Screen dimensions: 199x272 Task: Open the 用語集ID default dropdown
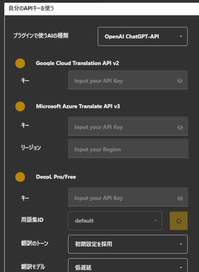pyautogui.click(x=115, y=221)
